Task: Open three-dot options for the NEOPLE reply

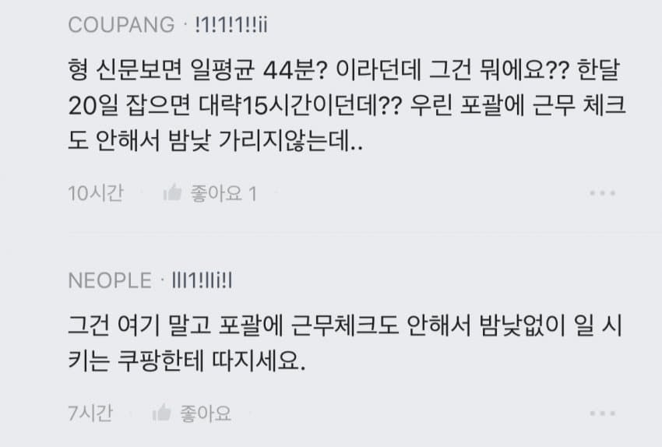Action: point(604,413)
